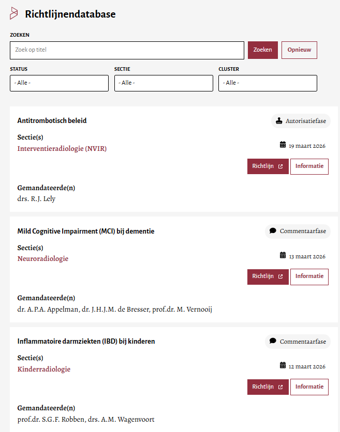Image resolution: width=340 pixels, height=432 pixels.
Task: Reset filters with the Opnieuw button
Action: [299, 50]
